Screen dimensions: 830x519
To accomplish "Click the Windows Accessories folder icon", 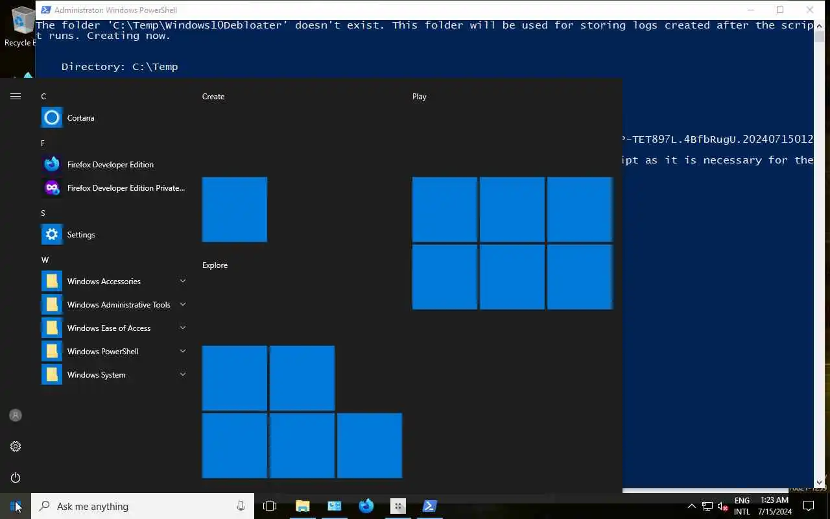I will coord(52,281).
